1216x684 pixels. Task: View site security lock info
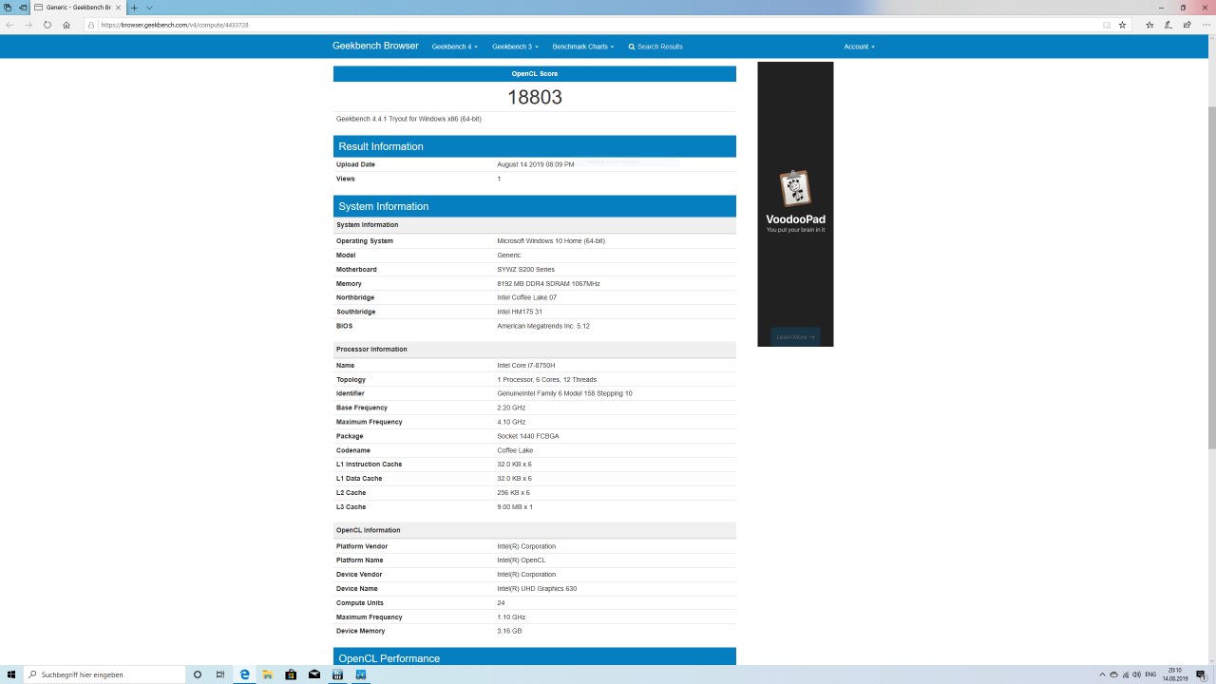tap(91, 25)
